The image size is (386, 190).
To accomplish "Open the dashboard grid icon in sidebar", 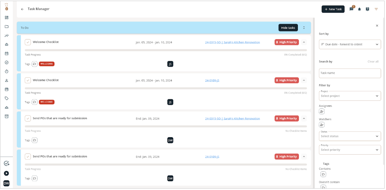I will 7,17.
